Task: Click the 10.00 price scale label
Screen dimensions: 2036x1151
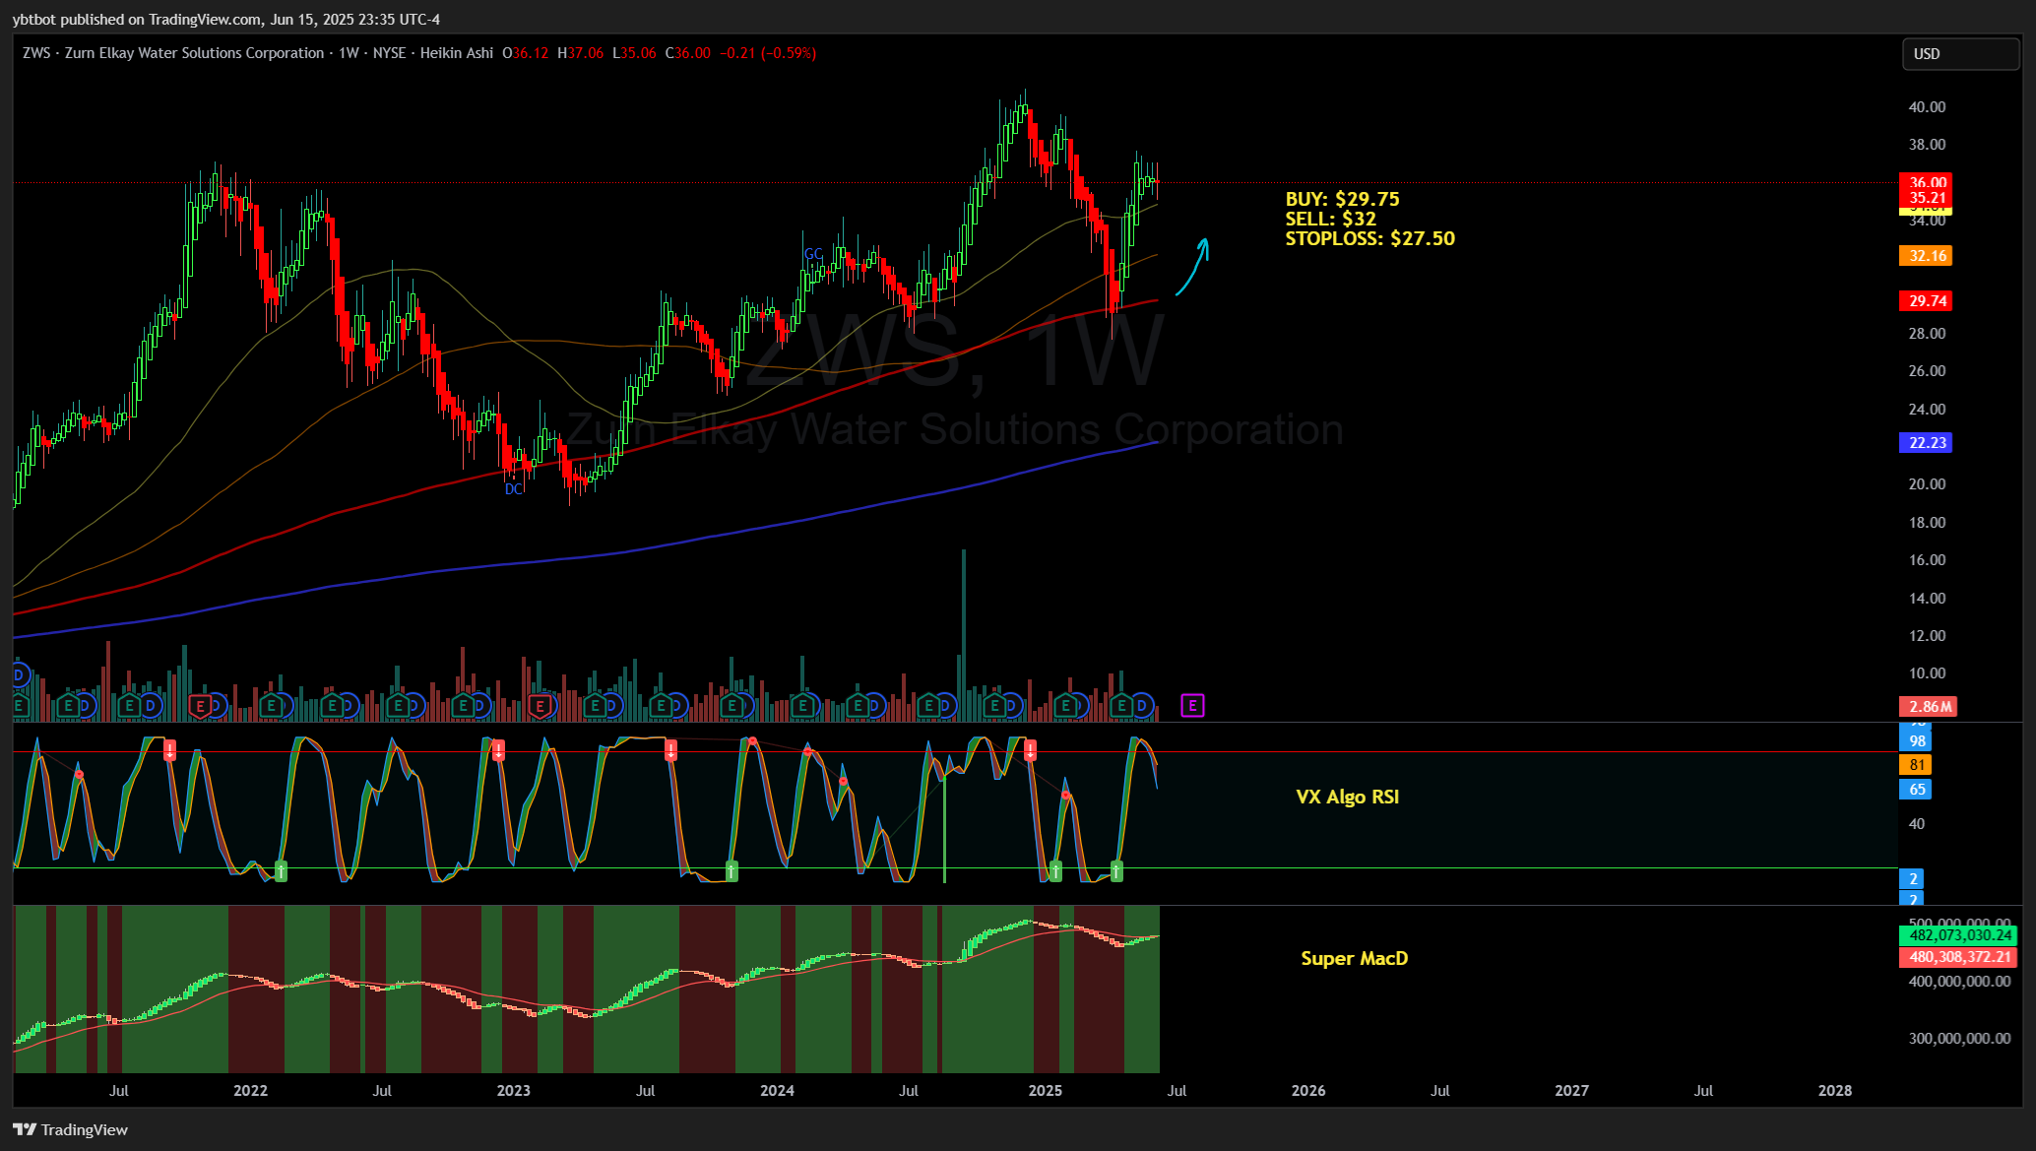Action: click(x=1927, y=673)
